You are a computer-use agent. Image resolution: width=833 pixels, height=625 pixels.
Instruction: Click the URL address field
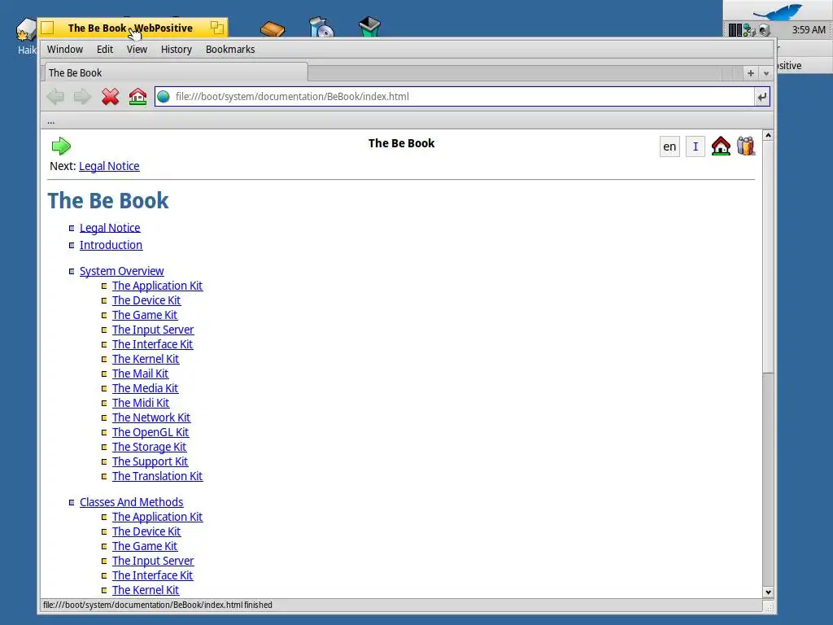462,97
